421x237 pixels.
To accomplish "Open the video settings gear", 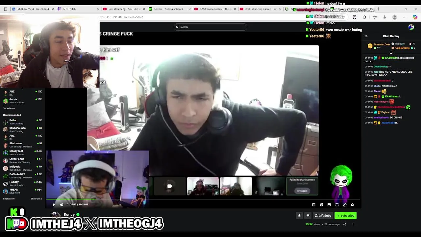I will pyautogui.click(x=352, y=205).
